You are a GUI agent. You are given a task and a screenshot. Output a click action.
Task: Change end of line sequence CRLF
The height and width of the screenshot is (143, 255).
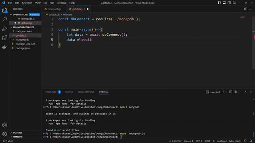[207, 141]
